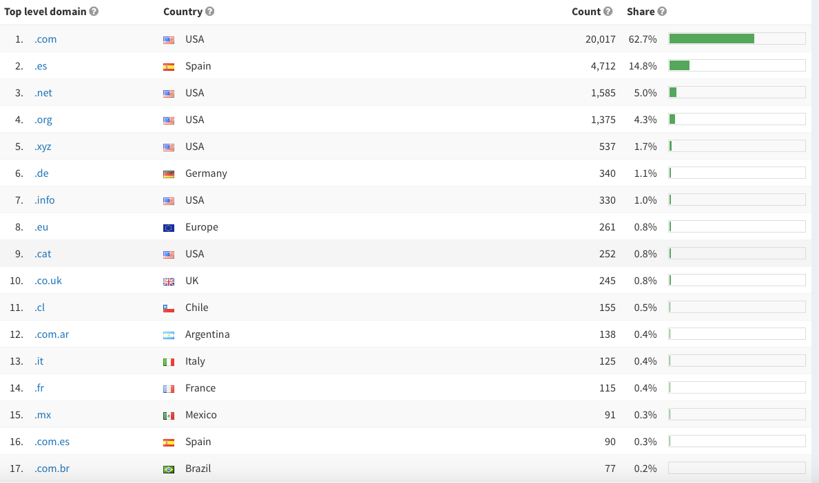Open the .com domain link
This screenshot has height=483, width=819.
coord(45,39)
